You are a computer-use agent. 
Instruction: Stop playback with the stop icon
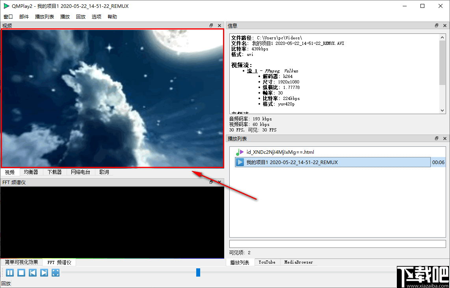click(21, 272)
